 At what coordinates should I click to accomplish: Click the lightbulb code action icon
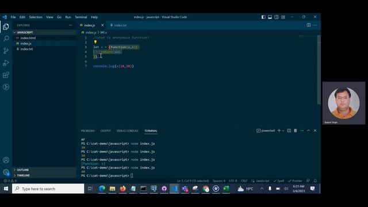(x=95, y=42)
